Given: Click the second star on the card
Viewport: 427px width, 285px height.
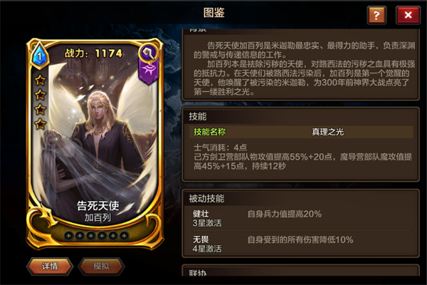Looking at the screenshot, I should pos(41,95).
